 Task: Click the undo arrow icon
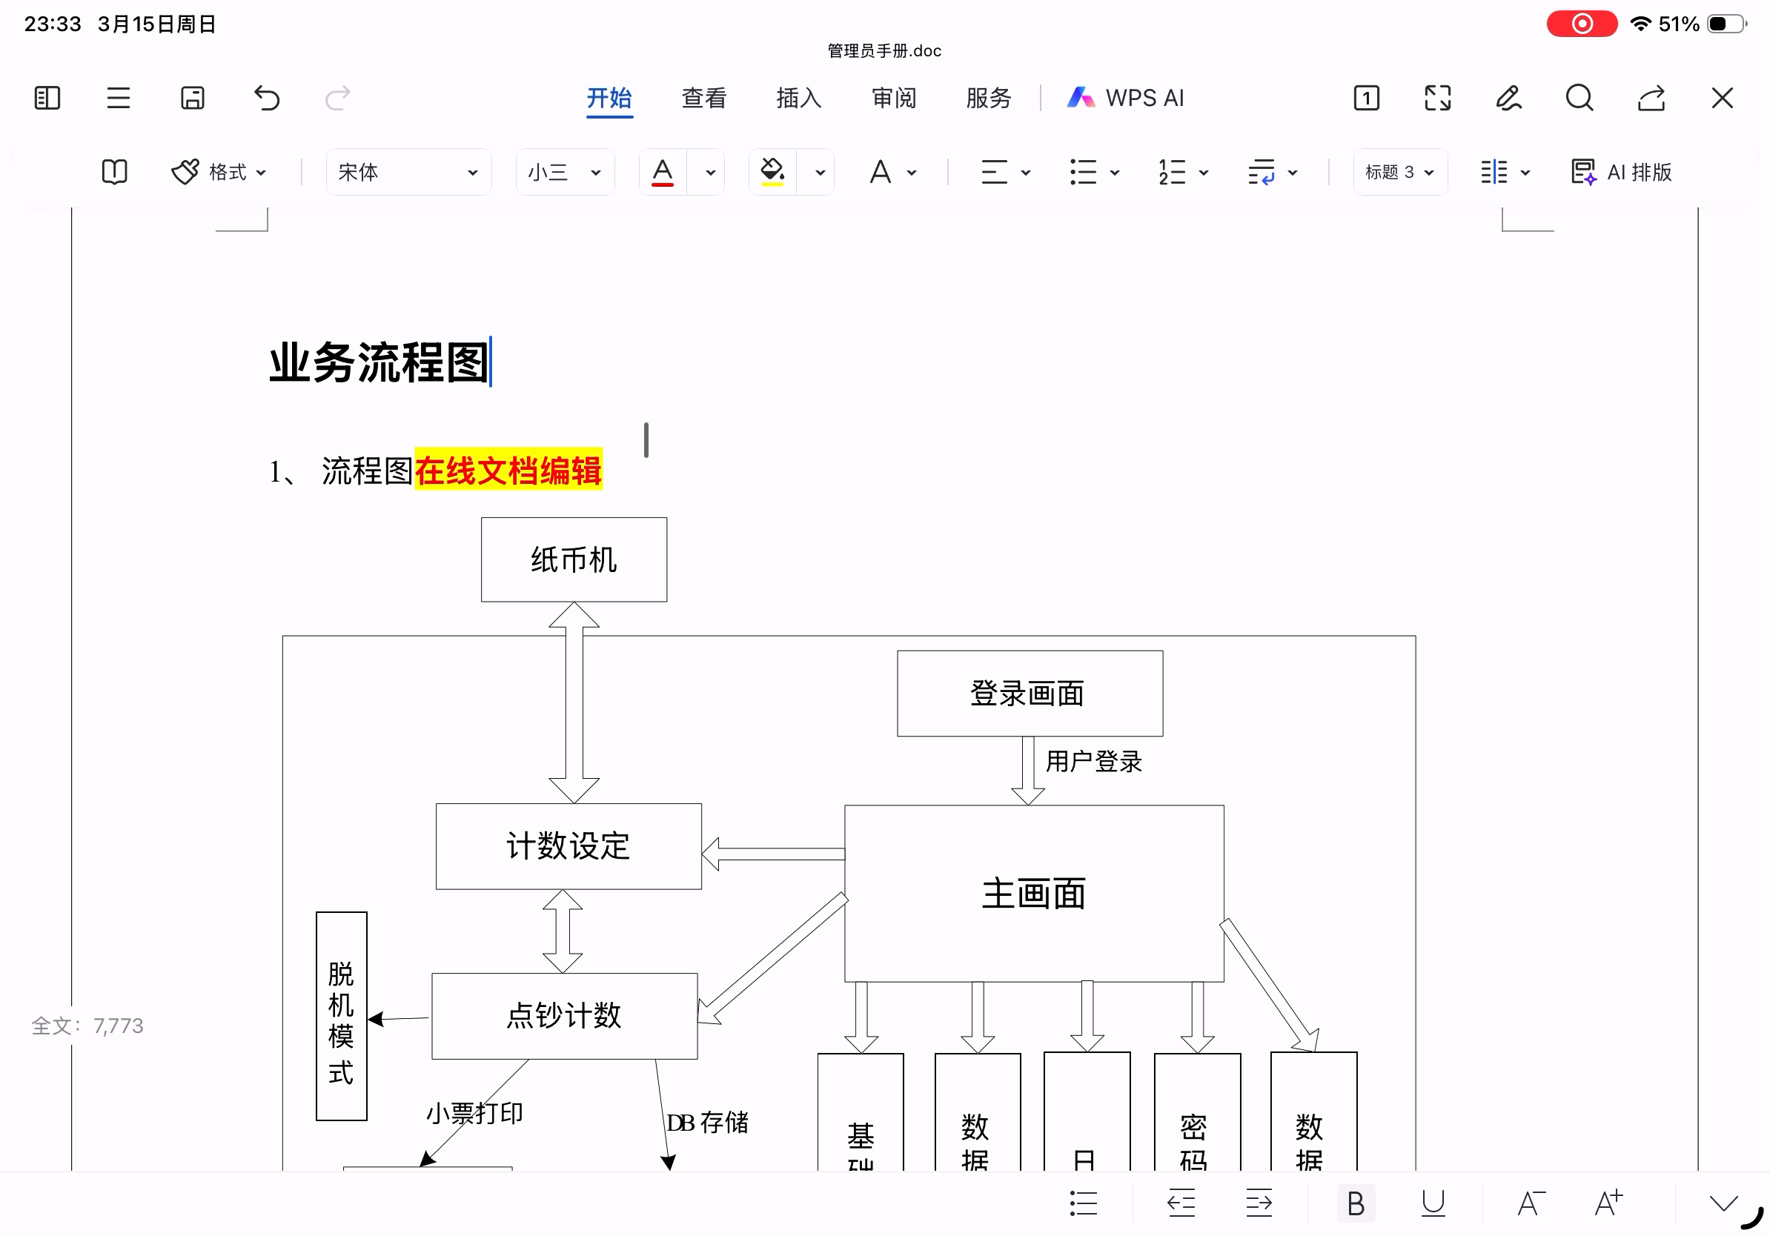pos(267,98)
